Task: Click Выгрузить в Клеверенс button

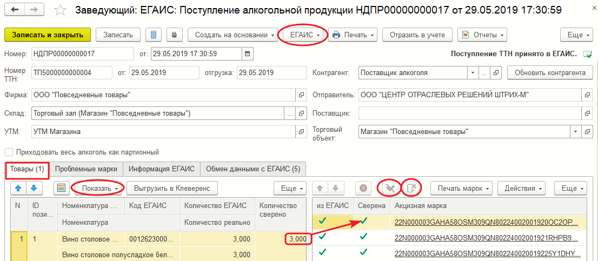Action: tap(173, 188)
